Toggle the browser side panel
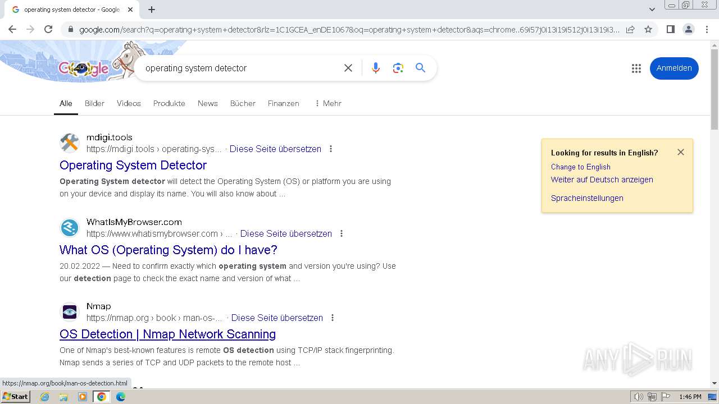Screen dimensions: 719x404 (670, 29)
